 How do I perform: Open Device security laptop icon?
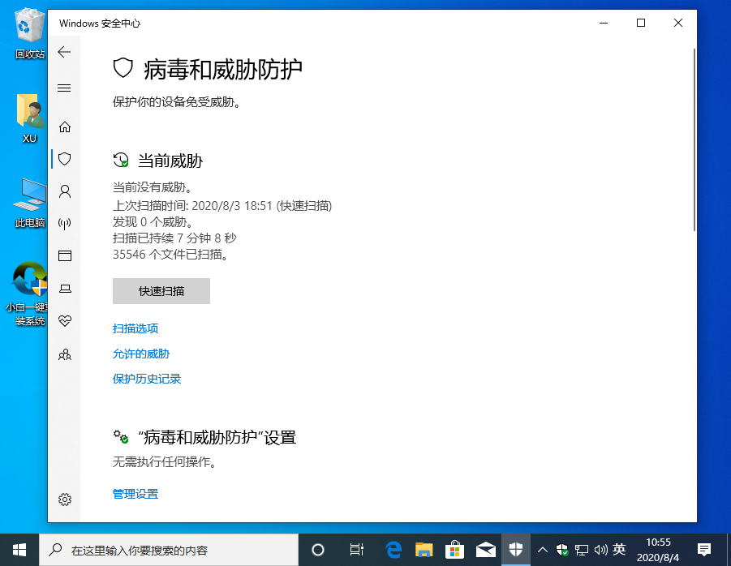click(64, 288)
